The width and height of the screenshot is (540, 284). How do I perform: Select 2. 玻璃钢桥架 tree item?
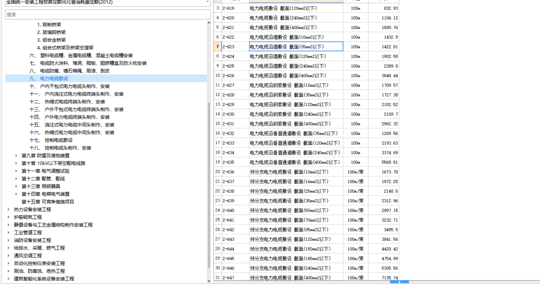click(x=51, y=32)
